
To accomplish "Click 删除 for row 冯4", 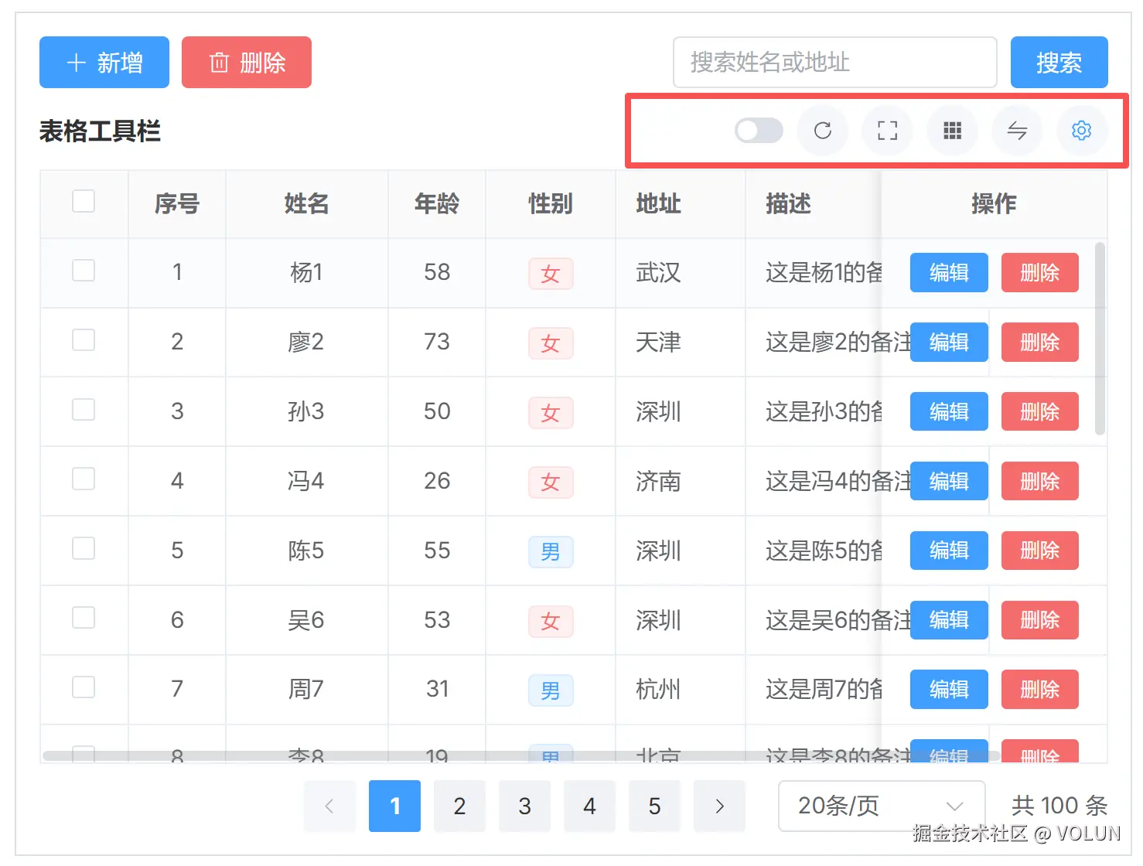I will coord(1040,481).
